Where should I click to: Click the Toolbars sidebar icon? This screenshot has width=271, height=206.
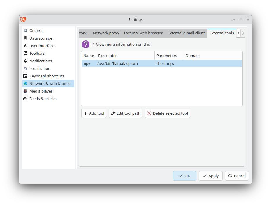coord(25,53)
